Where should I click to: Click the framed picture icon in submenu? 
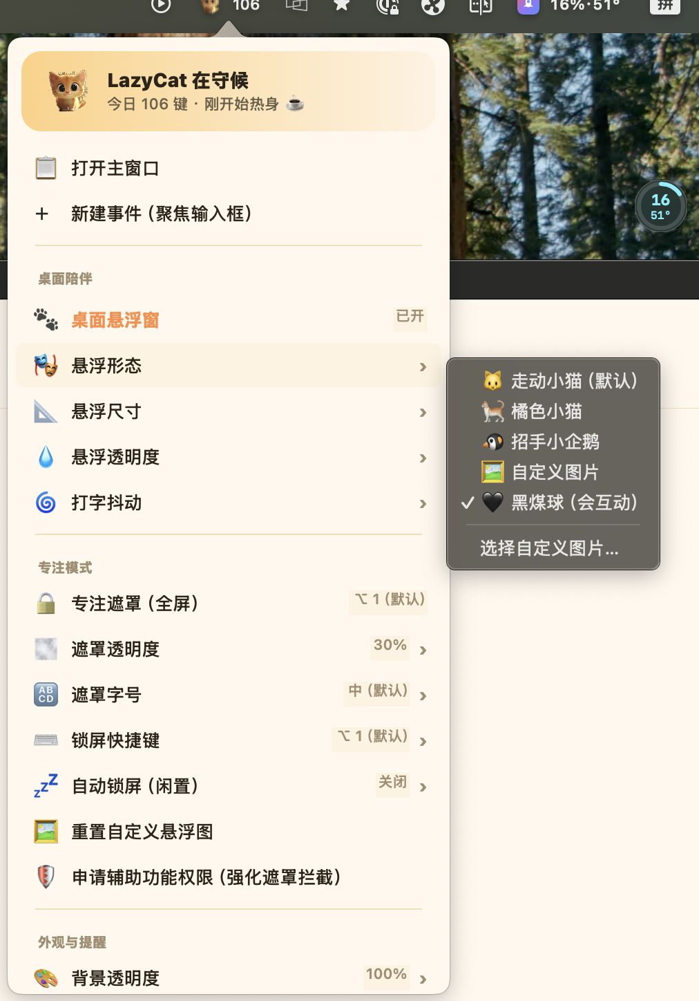click(x=492, y=472)
